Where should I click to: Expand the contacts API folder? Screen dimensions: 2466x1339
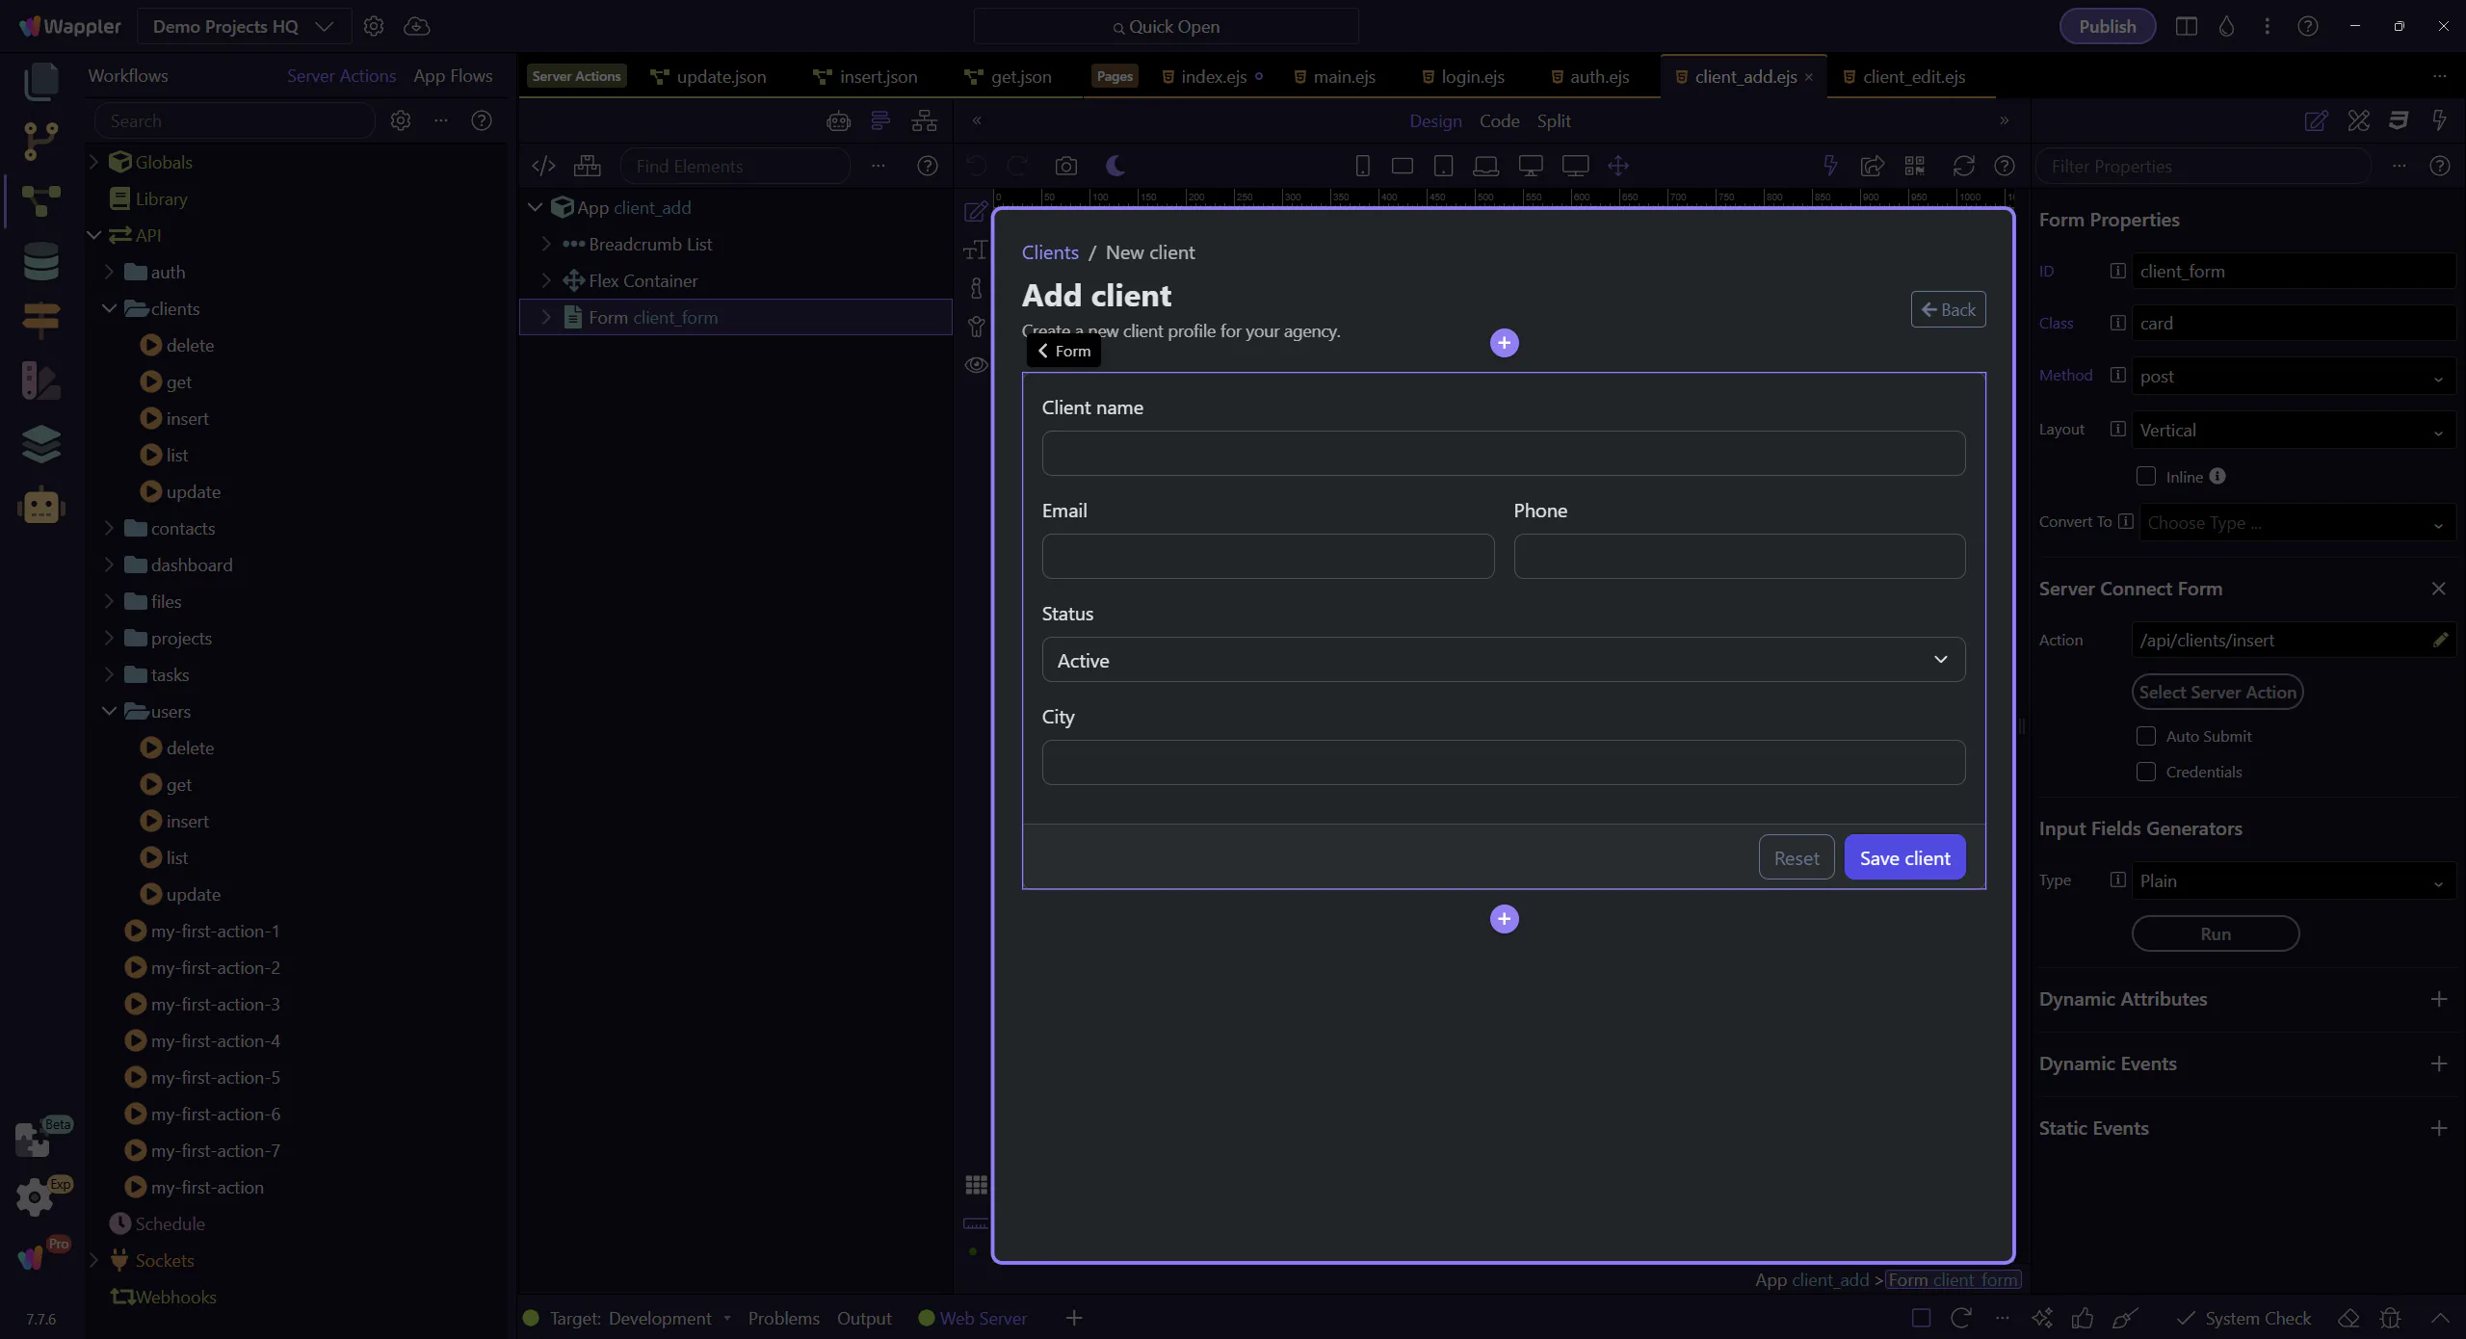pyautogui.click(x=109, y=528)
